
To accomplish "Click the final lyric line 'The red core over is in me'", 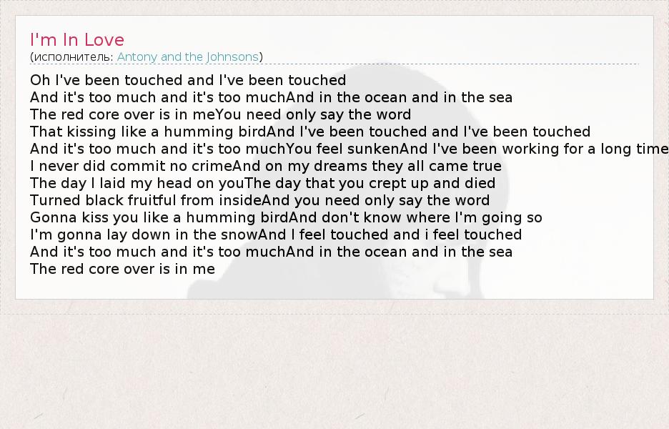I will click(122, 269).
